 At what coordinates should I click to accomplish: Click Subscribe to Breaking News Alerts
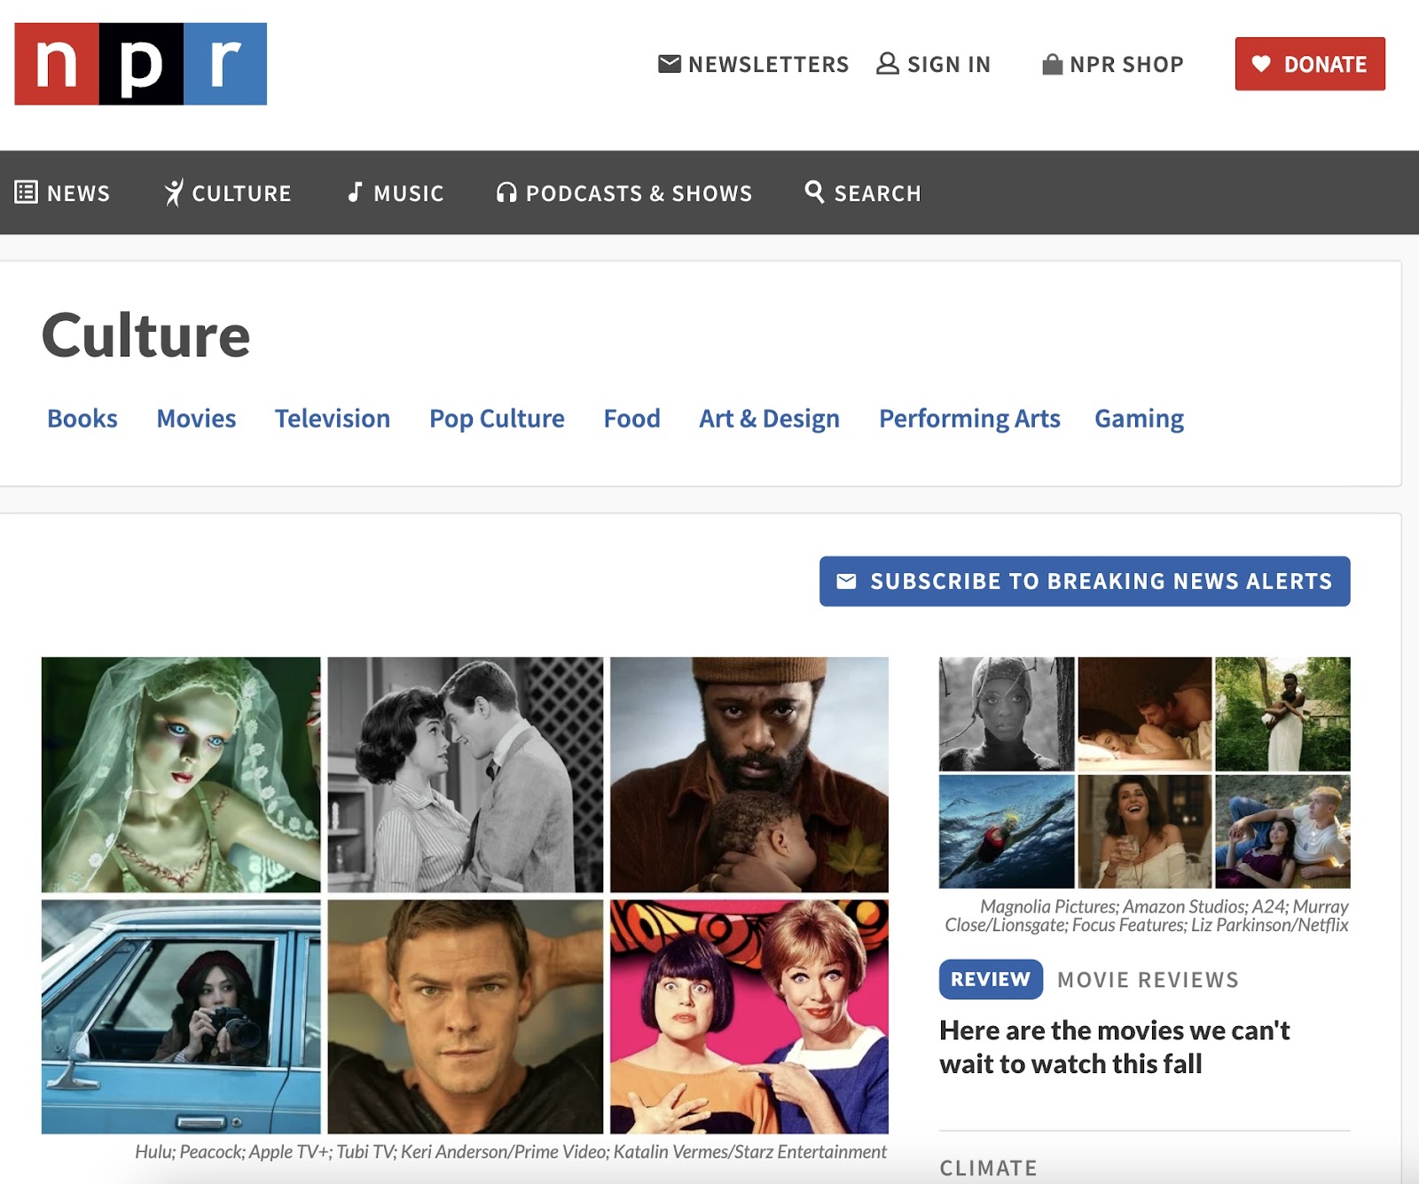pos(1085,582)
